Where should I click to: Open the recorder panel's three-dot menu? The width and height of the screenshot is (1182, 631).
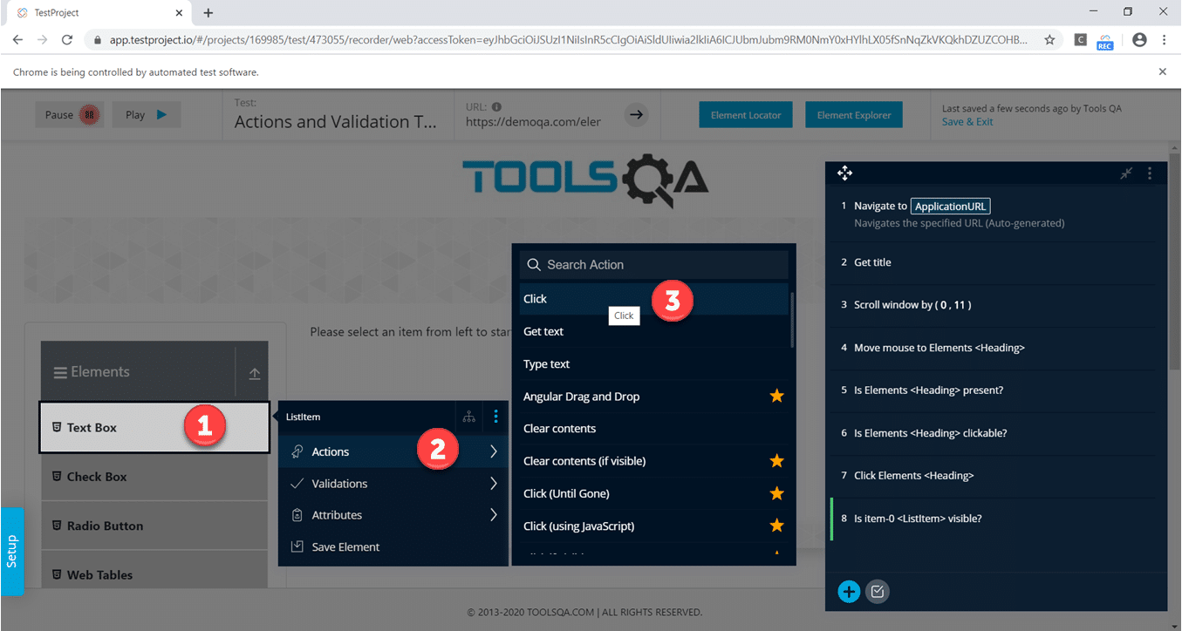tap(1150, 173)
